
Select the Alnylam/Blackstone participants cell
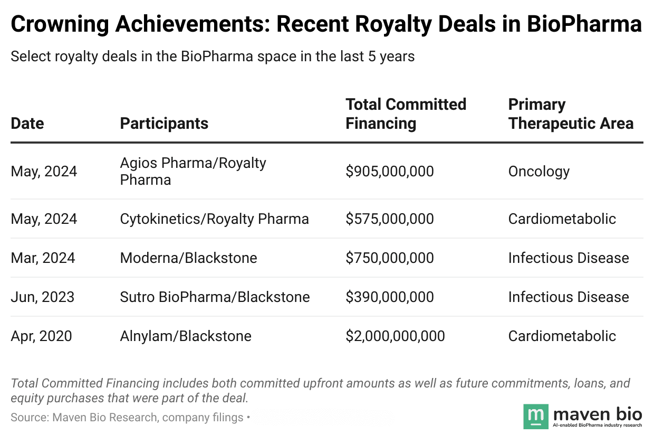coord(186,336)
